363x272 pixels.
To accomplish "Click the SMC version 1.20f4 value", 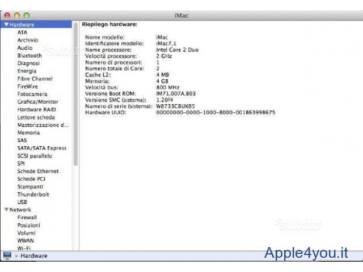I will point(164,100).
